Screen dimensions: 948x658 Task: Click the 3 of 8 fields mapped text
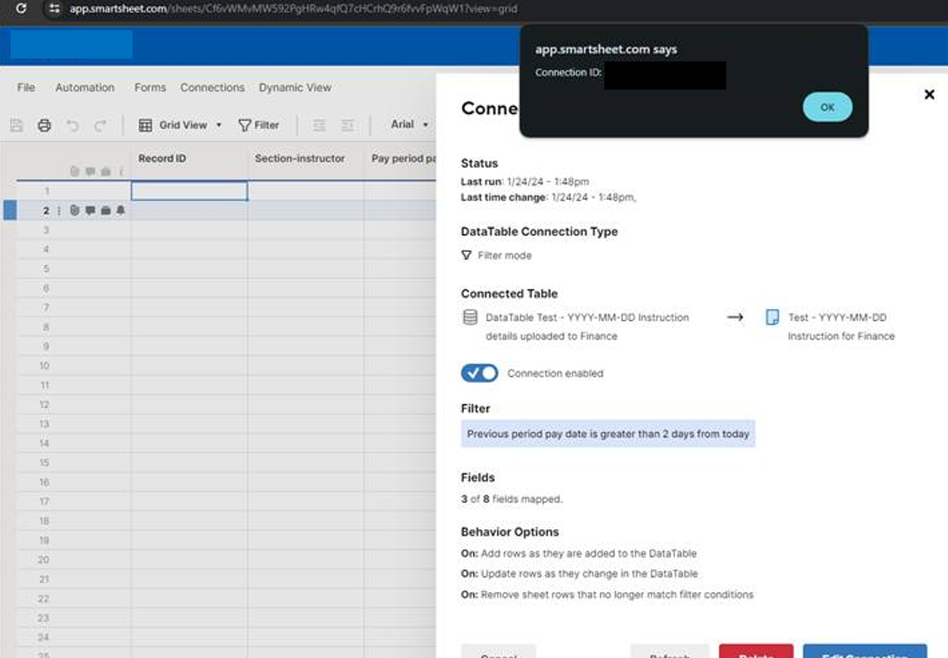click(511, 499)
